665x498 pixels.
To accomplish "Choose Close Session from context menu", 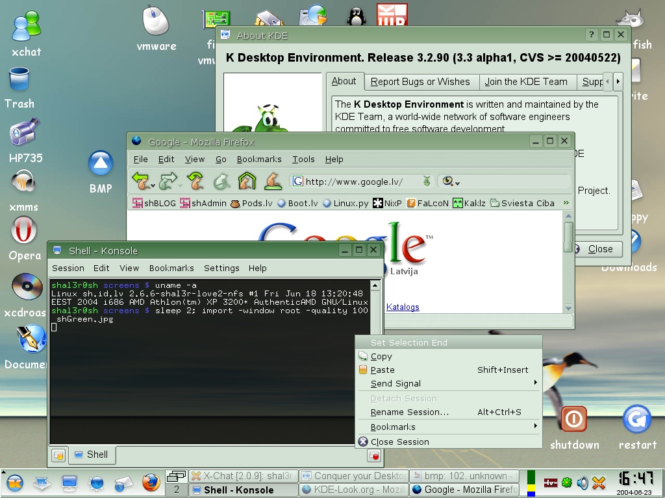I will click(449, 442).
